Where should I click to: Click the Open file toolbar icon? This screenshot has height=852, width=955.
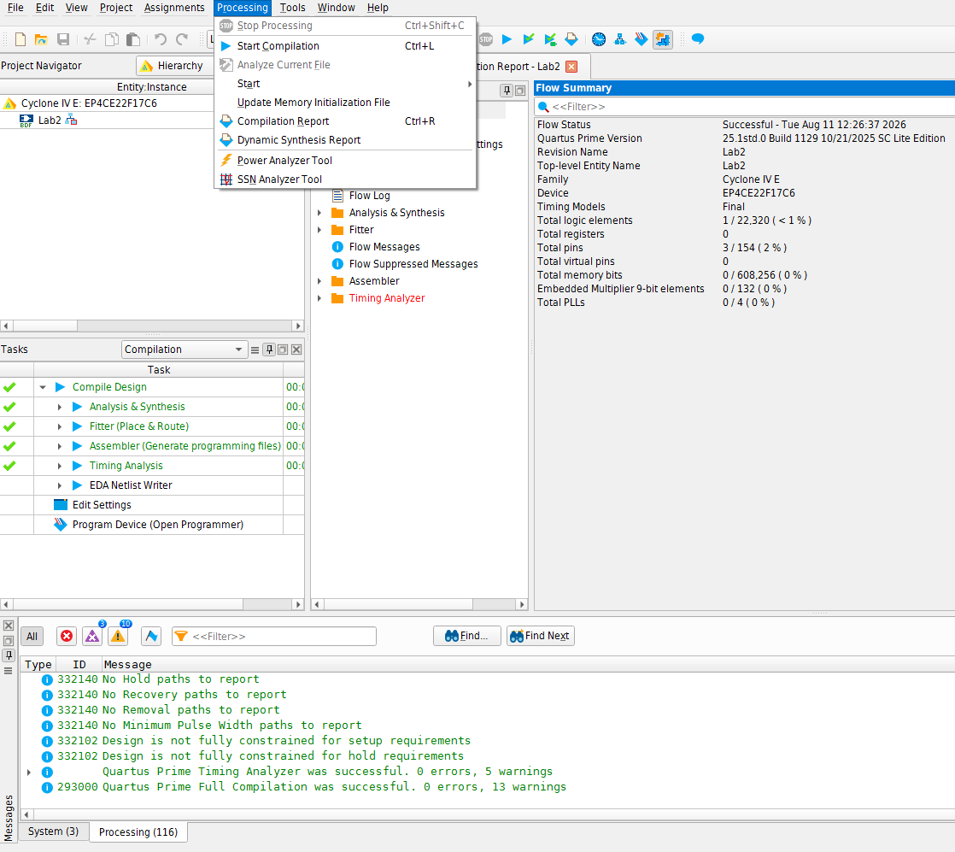41,39
